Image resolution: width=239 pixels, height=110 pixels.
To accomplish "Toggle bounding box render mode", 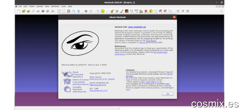I will click(x=59, y=11).
